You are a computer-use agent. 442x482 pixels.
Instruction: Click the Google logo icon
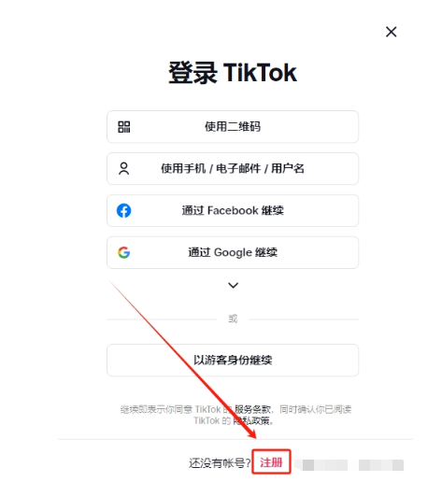pyautogui.click(x=123, y=252)
